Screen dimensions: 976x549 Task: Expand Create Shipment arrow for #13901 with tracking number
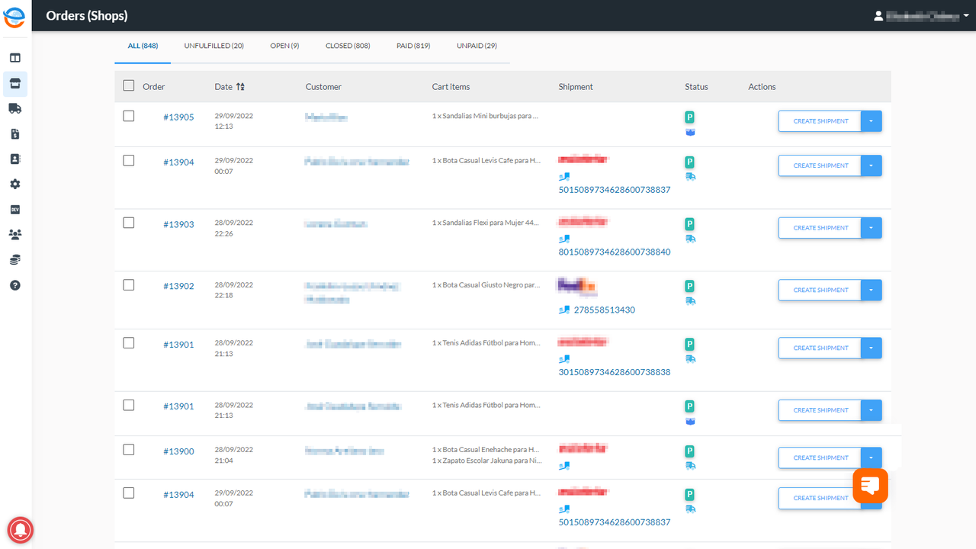(x=872, y=348)
